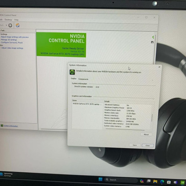
Task: Open the Back history dropdown arrow
Action: pyautogui.click(x=6, y=25)
